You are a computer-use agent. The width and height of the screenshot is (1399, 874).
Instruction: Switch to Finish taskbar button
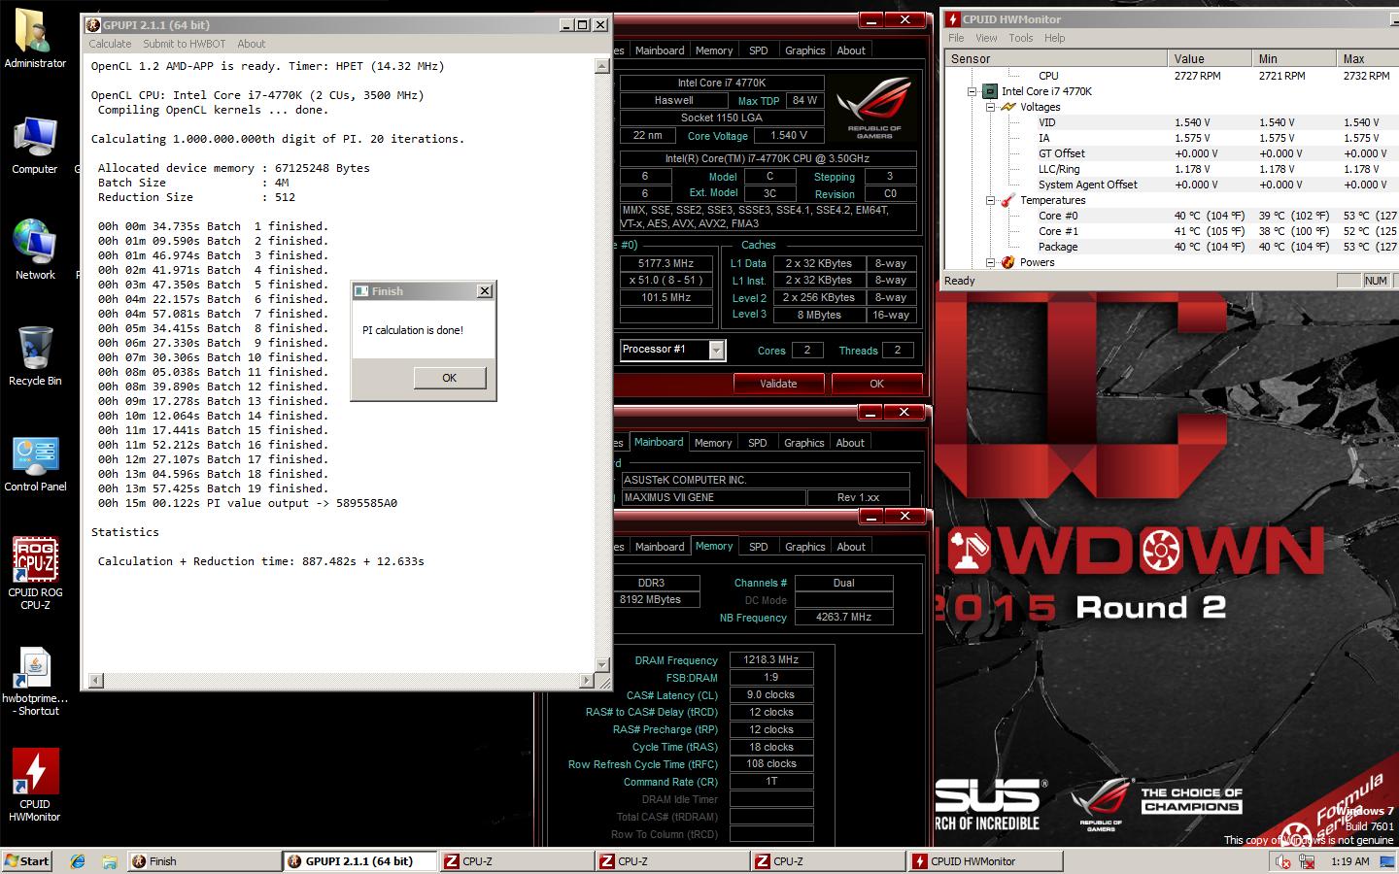(x=203, y=861)
